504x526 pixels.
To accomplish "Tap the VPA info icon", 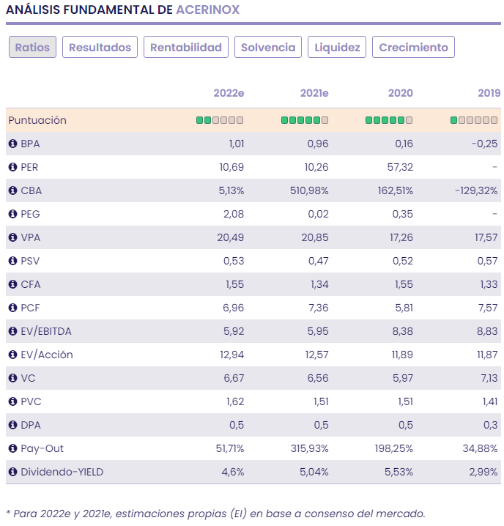I will [x=12, y=237].
